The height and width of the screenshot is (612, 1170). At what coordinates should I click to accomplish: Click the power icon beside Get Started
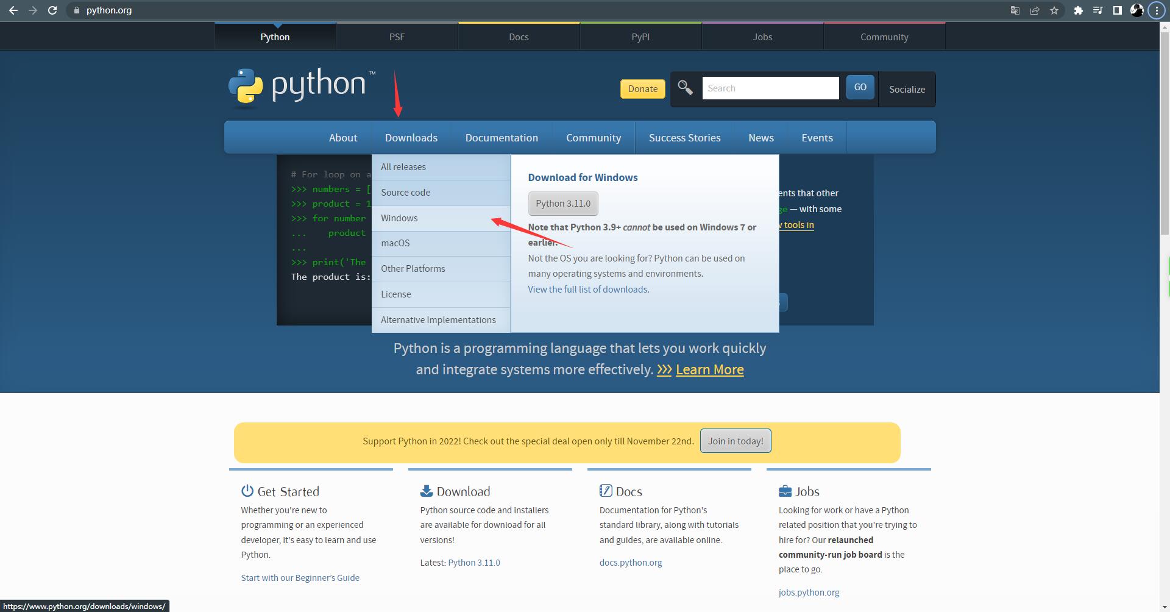click(x=247, y=491)
